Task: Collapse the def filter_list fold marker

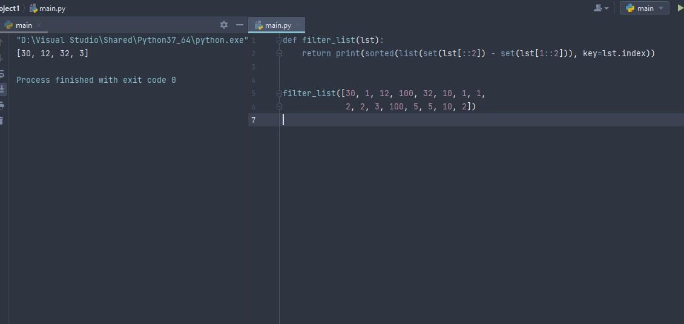Action: coord(279,40)
